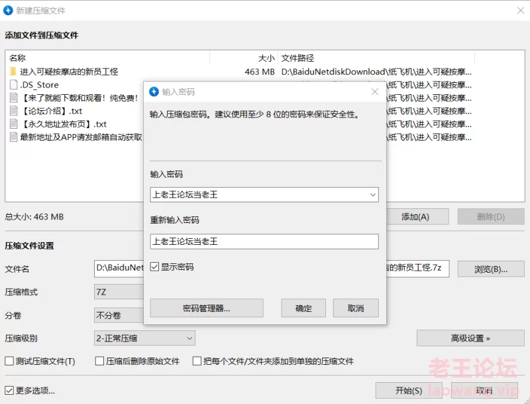The width and height of the screenshot is (530, 404).
Task: Click the app icon in 输入密码 title bar
Action: tap(154, 92)
